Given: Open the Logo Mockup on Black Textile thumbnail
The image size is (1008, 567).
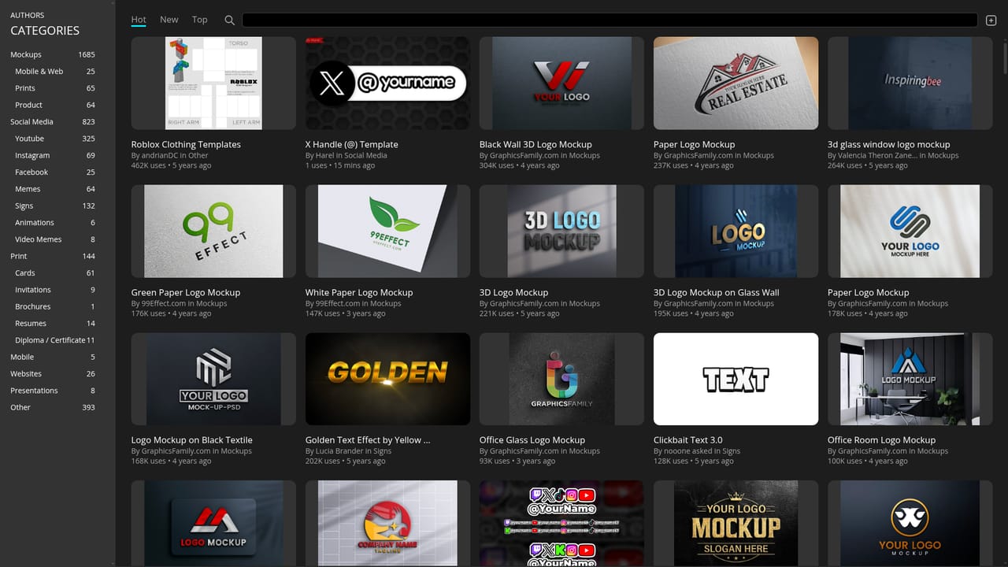Looking at the screenshot, I should 213,379.
